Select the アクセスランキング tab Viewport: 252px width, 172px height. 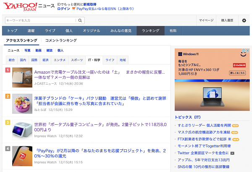(21, 41)
